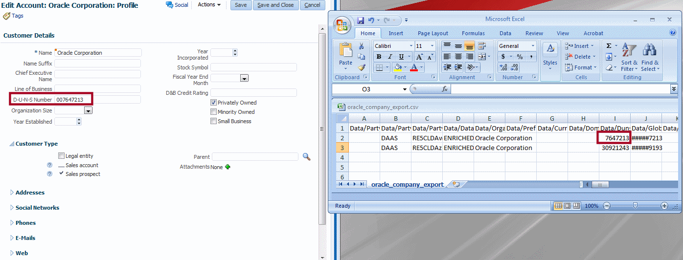Click the Tags icon link
The image size is (683, 260).
click(x=13, y=16)
